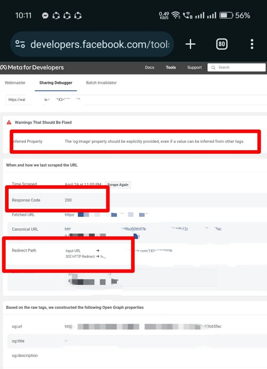
Task: Click the magnifier icon in search box
Action: pos(213,67)
